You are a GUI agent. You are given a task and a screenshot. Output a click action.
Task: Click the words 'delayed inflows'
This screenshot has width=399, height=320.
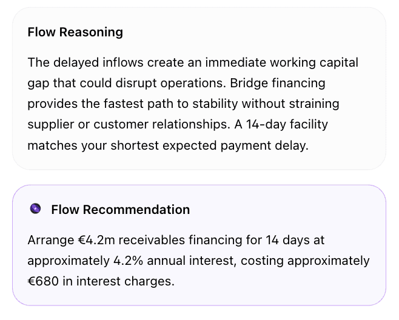(x=98, y=63)
